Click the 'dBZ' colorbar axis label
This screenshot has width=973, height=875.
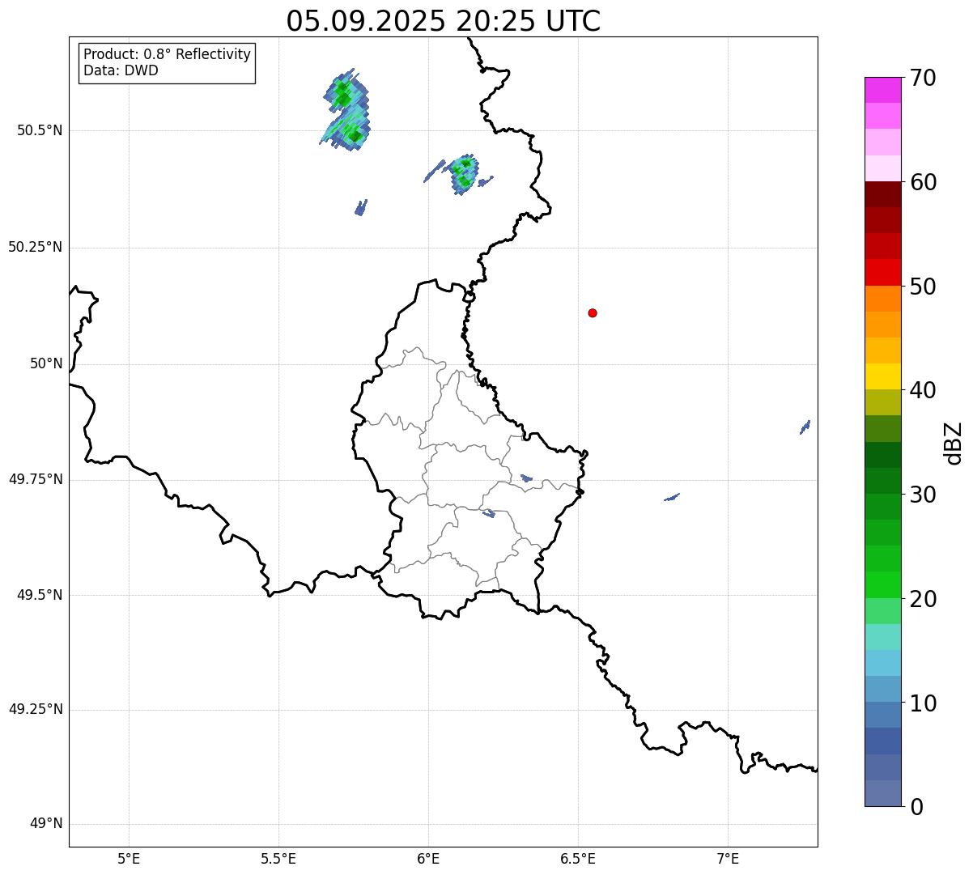pyautogui.click(x=954, y=443)
